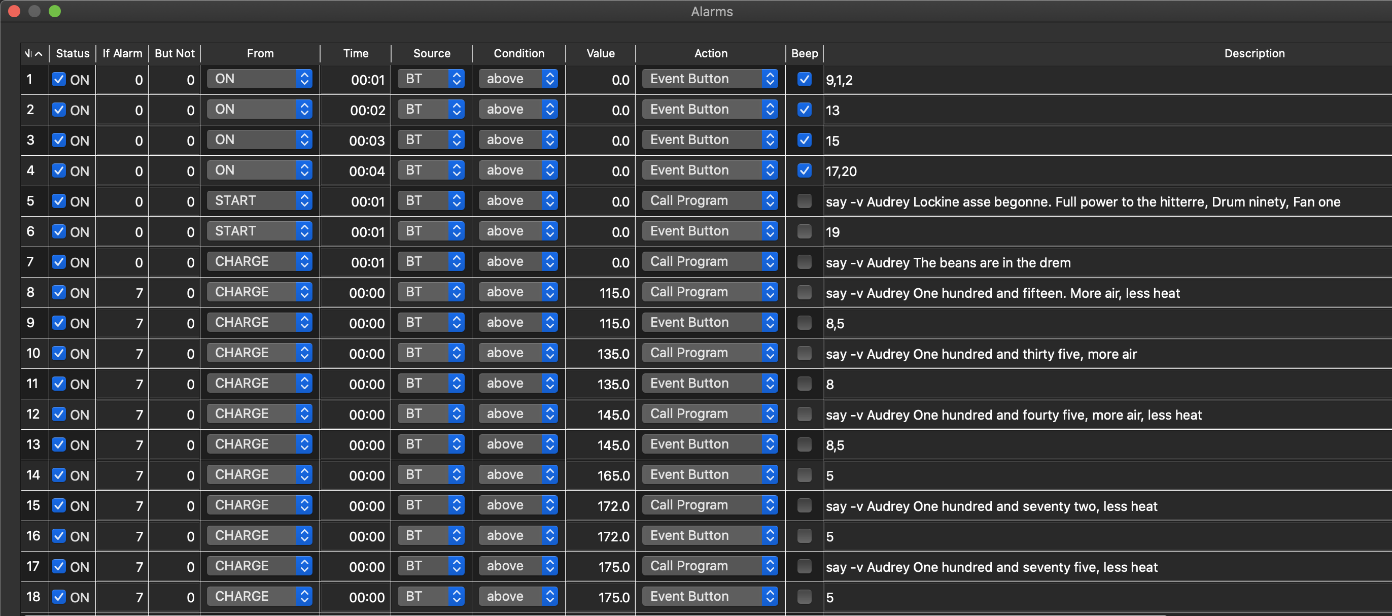
Task: Click stepper arrows on row 15 From dropdown
Action: [304, 505]
